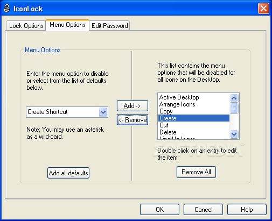The height and width of the screenshot is (221, 272).
Task: Click the Cancel button
Action: tap(203, 209)
